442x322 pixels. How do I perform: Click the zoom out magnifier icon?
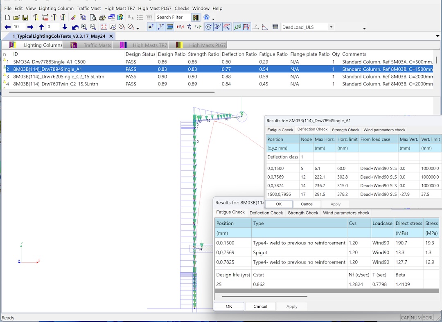(93, 27)
